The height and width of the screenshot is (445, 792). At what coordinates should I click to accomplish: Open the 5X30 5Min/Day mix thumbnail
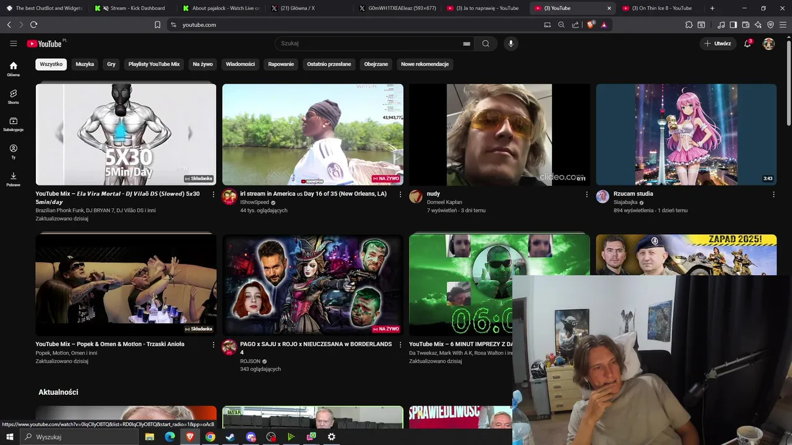point(126,135)
